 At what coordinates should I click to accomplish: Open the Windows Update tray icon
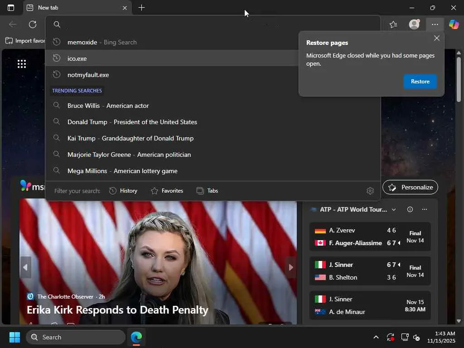tap(390, 337)
